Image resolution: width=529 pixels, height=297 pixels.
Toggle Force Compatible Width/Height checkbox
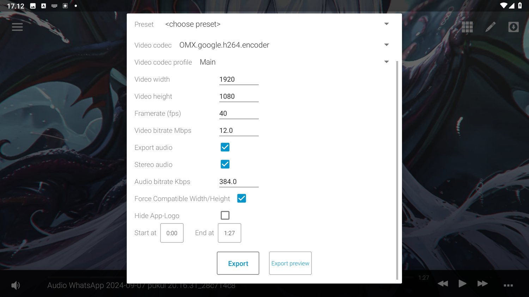[x=242, y=198]
